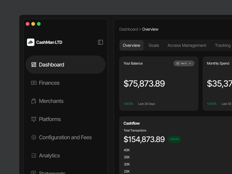Open the Finances section

pyautogui.click(x=66, y=83)
